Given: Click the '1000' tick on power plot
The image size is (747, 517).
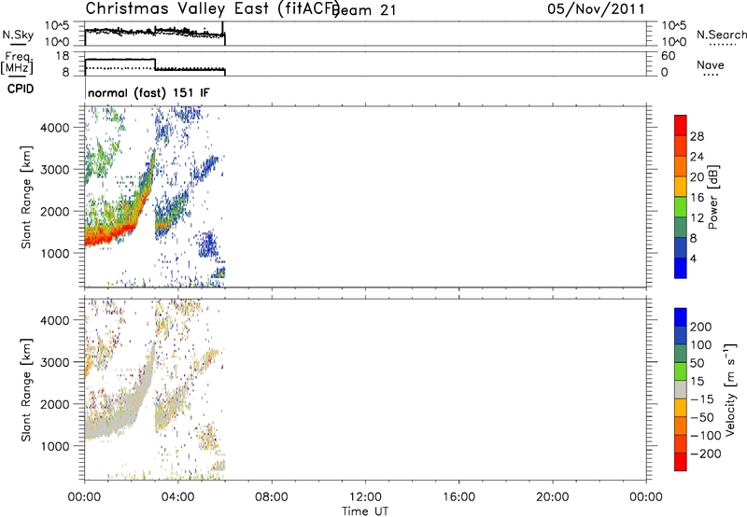Looking at the screenshot, I should point(55,253).
